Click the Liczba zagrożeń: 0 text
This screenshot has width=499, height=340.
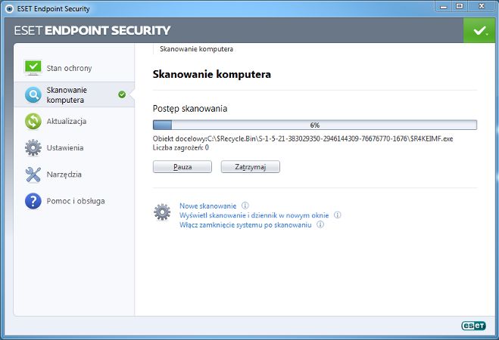click(x=181, y=147)
